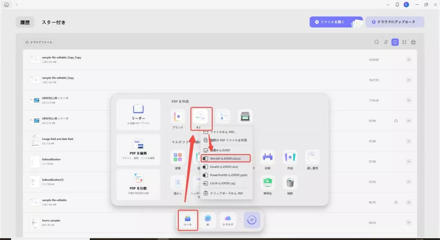The height and width of the screenshot is (240, 440).
Task: Create a ブランク PDF
Action: (x=177, y=119)
